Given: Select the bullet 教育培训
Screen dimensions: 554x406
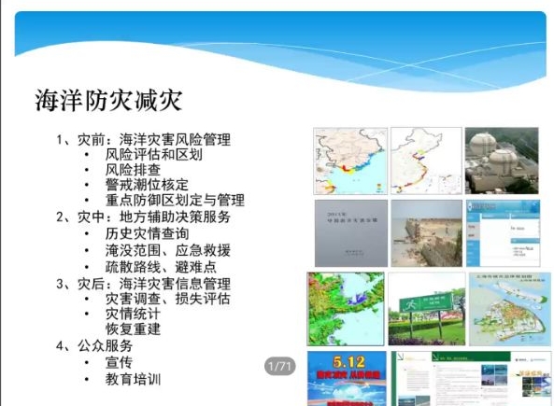Looking at the screenshot, I should tap(134, 380).
